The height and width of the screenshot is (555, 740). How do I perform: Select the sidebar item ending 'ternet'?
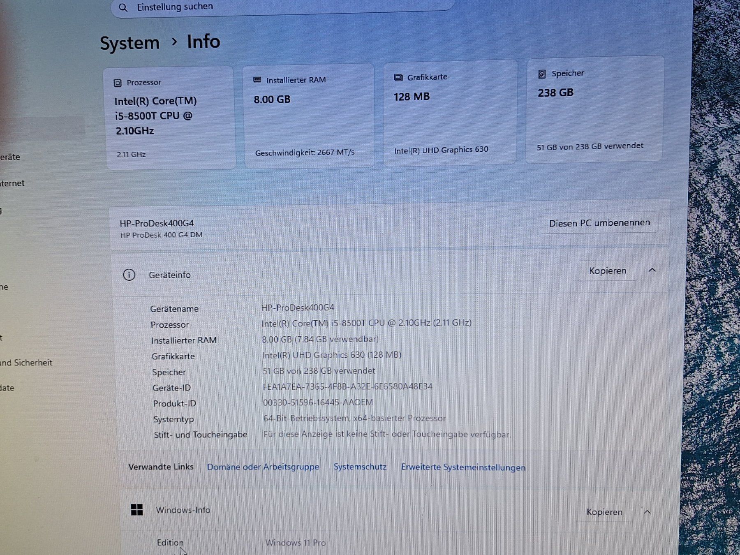pos(12,183)
